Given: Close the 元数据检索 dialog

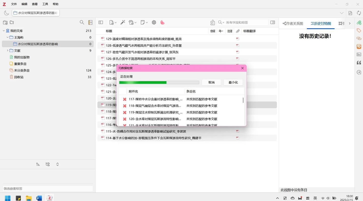Looking at the screenshot, I should (x=242, y=68).
